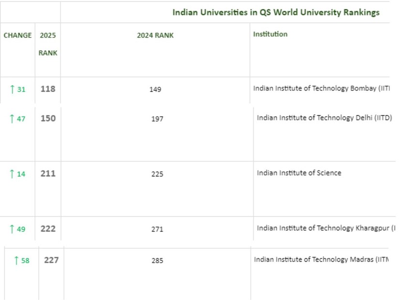Click the 2025 rank cell showing 150
The width and height of the screenshot is (400, 300).
point(48,118)
